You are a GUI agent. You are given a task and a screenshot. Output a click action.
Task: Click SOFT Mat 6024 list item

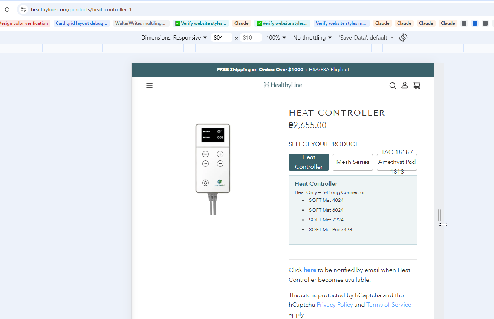point(326,210)
